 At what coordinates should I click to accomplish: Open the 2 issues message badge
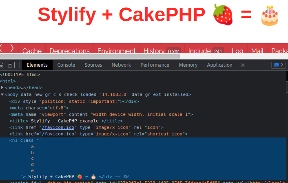coord(279,65)
